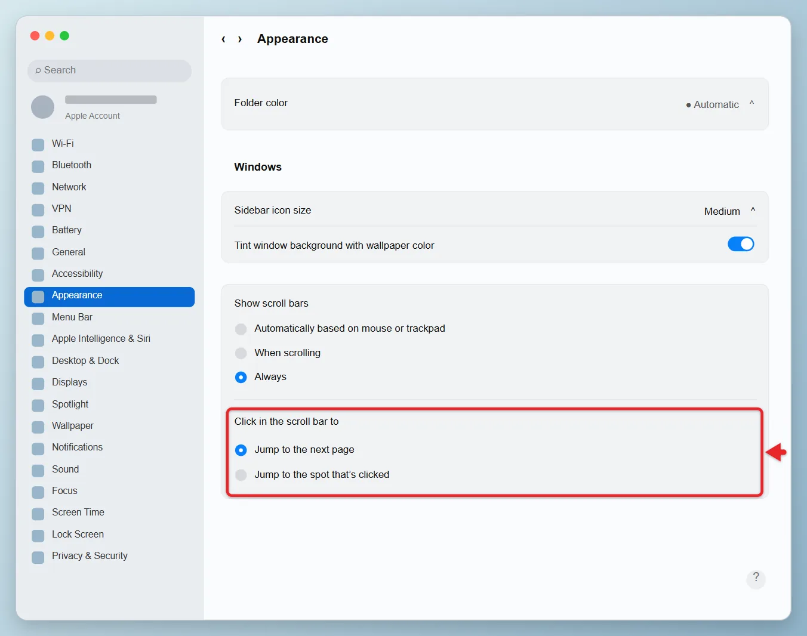Viewport: 807px width, 636px height.
Task: Click the Sound sidebar icon
Action: tap(38, 470)
